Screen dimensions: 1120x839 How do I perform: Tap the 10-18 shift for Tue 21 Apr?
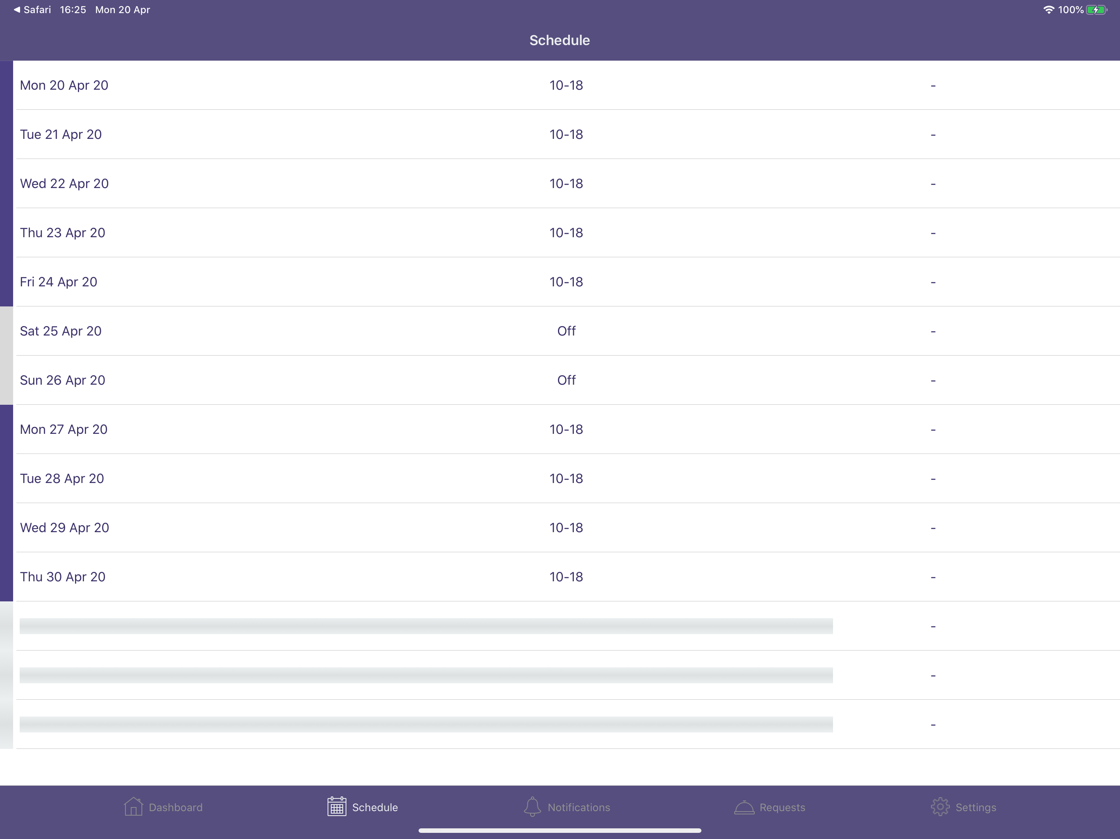coord(566,134)
